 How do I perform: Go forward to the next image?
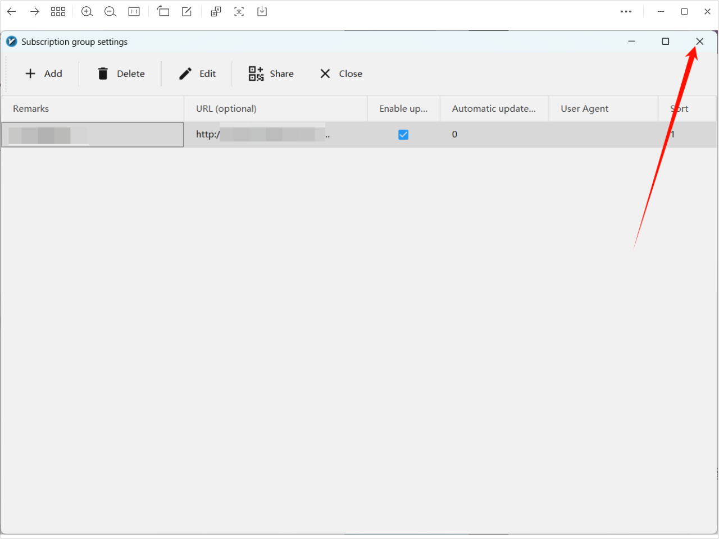35,12
